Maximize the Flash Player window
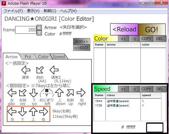169x134 pixels. pyautogui.click(x=151, y=2)
